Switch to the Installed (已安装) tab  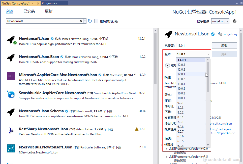coord(29,11)
